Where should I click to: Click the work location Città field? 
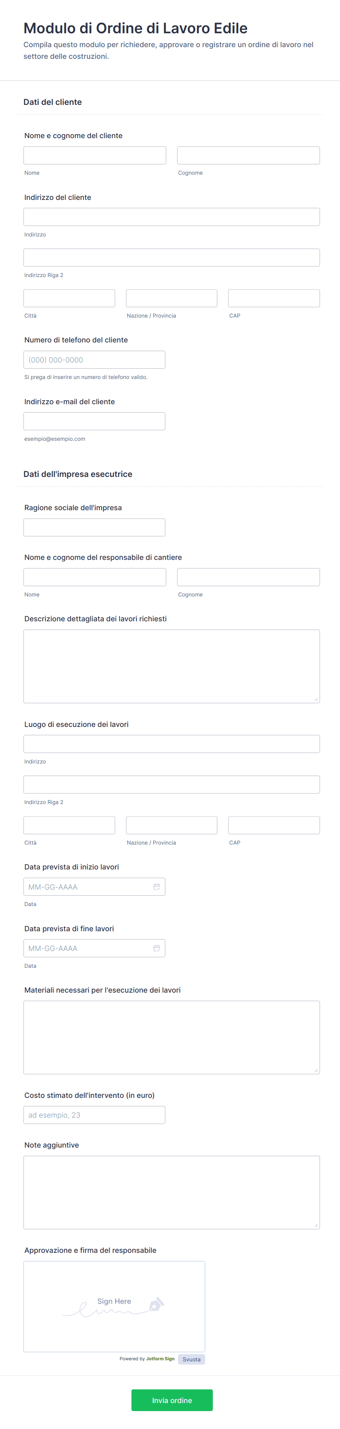tap(69, 825)
